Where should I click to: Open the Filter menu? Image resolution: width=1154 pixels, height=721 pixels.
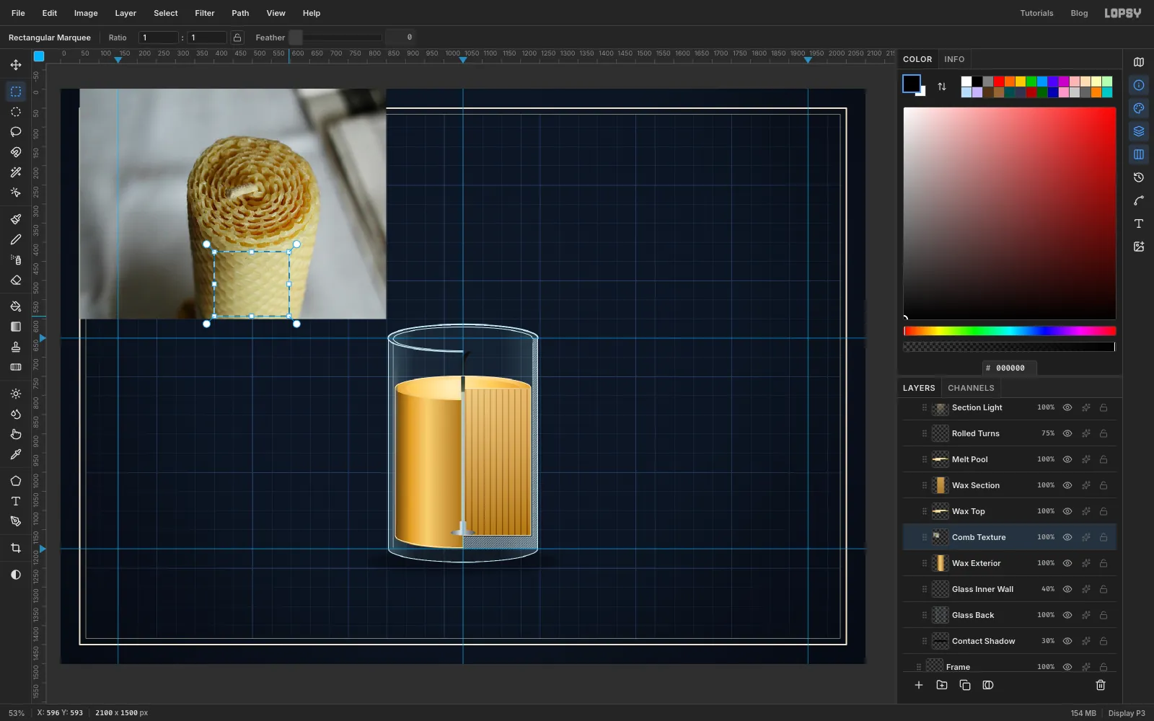pos(205,13)
